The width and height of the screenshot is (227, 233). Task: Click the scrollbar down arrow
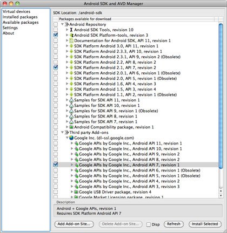221,196
